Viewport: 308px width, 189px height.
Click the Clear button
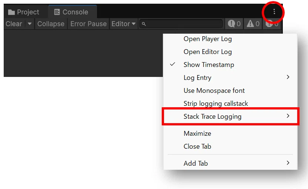click(14, 24)
